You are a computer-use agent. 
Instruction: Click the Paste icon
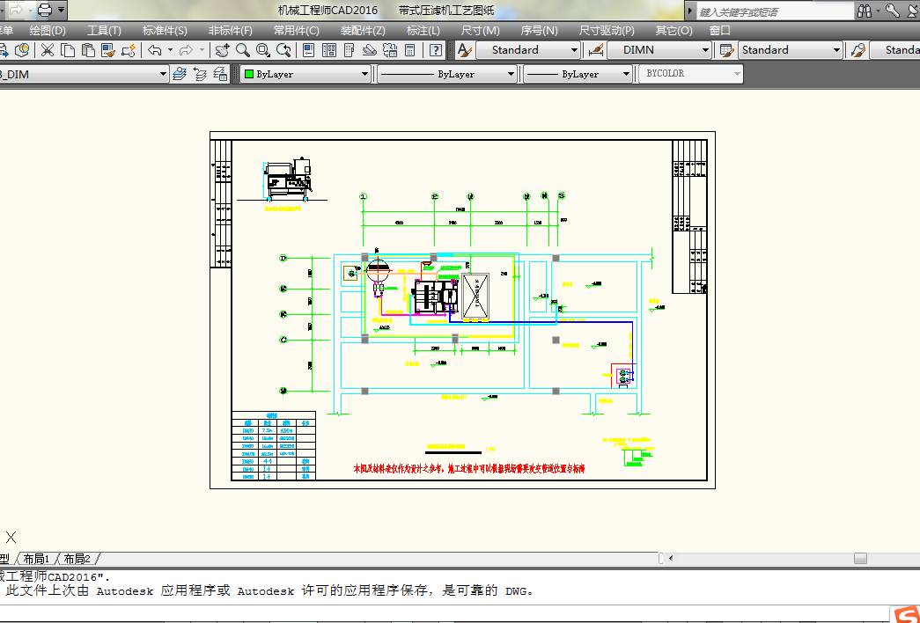pyautogui.click(x=88, y=50)
